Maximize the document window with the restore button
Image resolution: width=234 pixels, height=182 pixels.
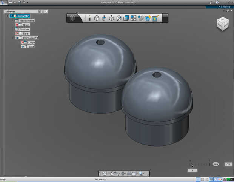pos(228,11)
